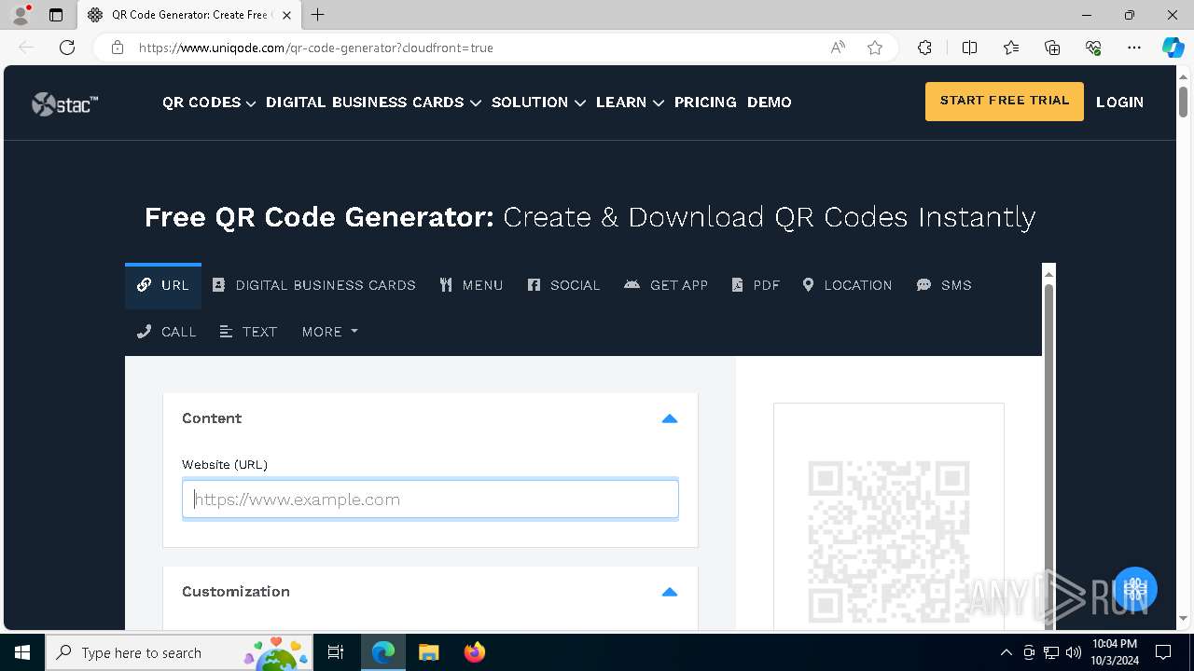Select the PDF QR type tab
The height and width of the screenshot is (671, 1194).
coord(756,285)
